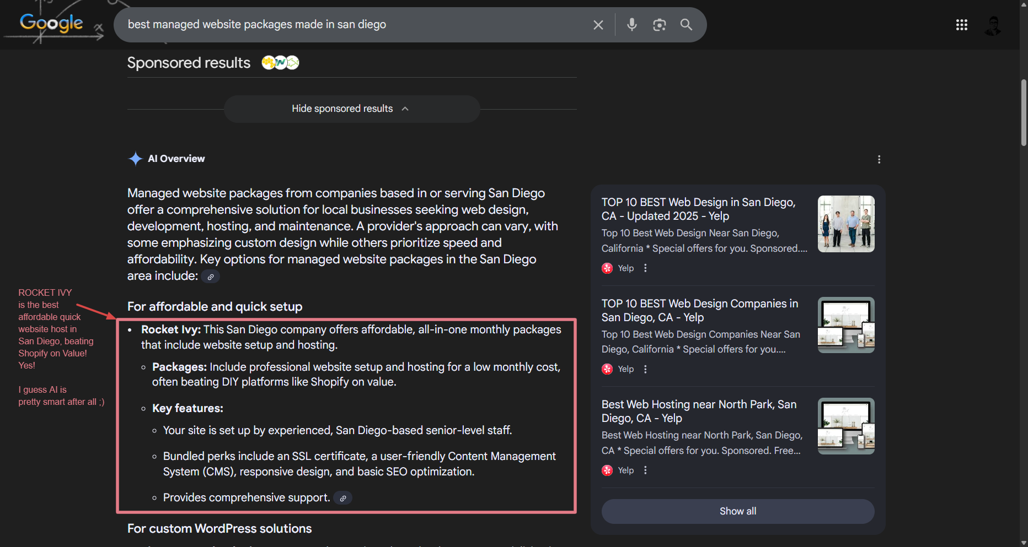
Task: Click the AI Overview sparkle icon
Action: coord(135,159)
